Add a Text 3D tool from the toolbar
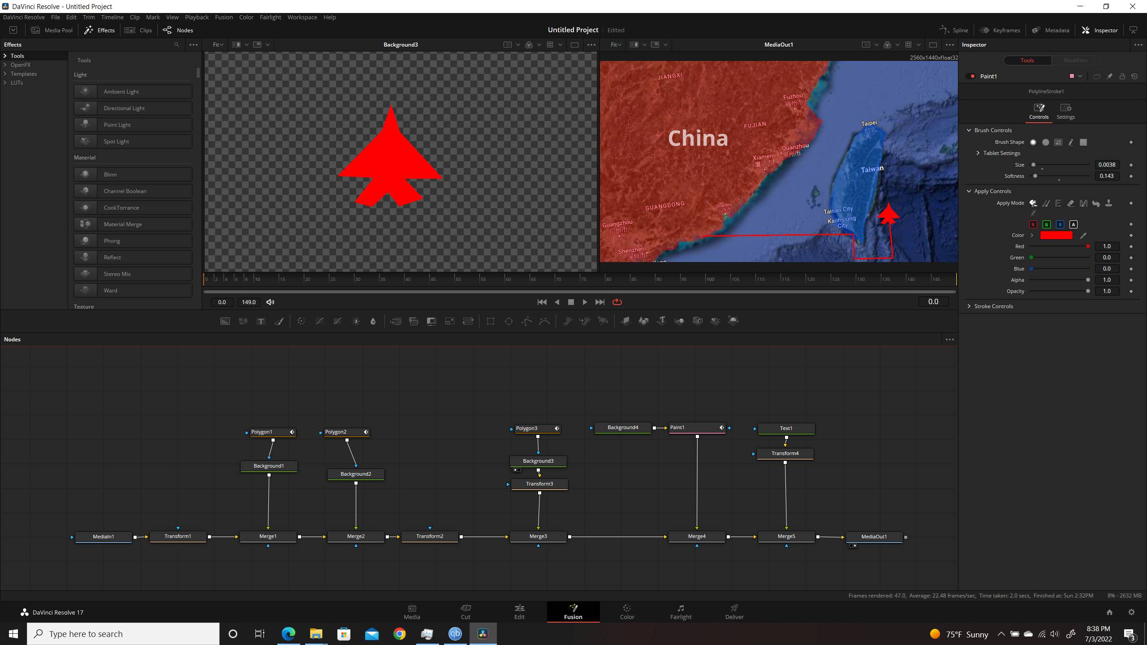The image size is (1147, 645). [x=661, y=321]
